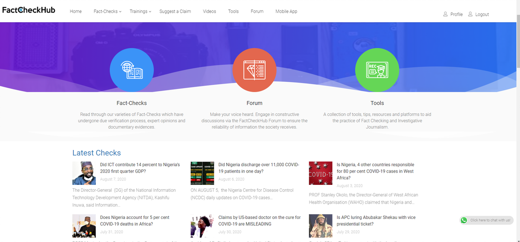Click the Logout user icon
520x242 pixels.
tap(470, 14)
